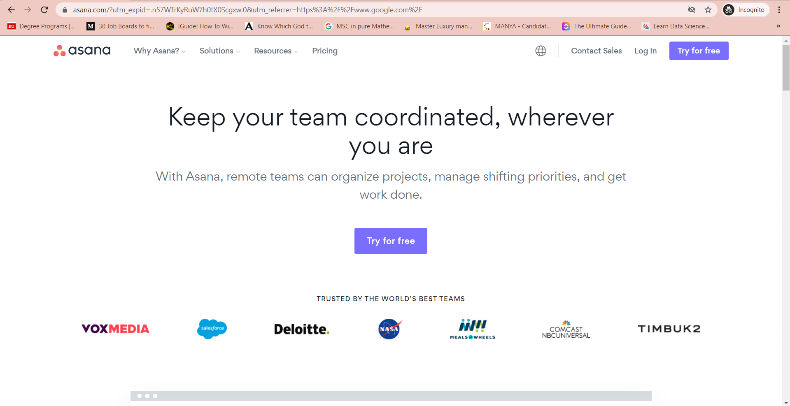
Task: Click the third-party cookies blocked eye icon
Action: coord(692,10)
